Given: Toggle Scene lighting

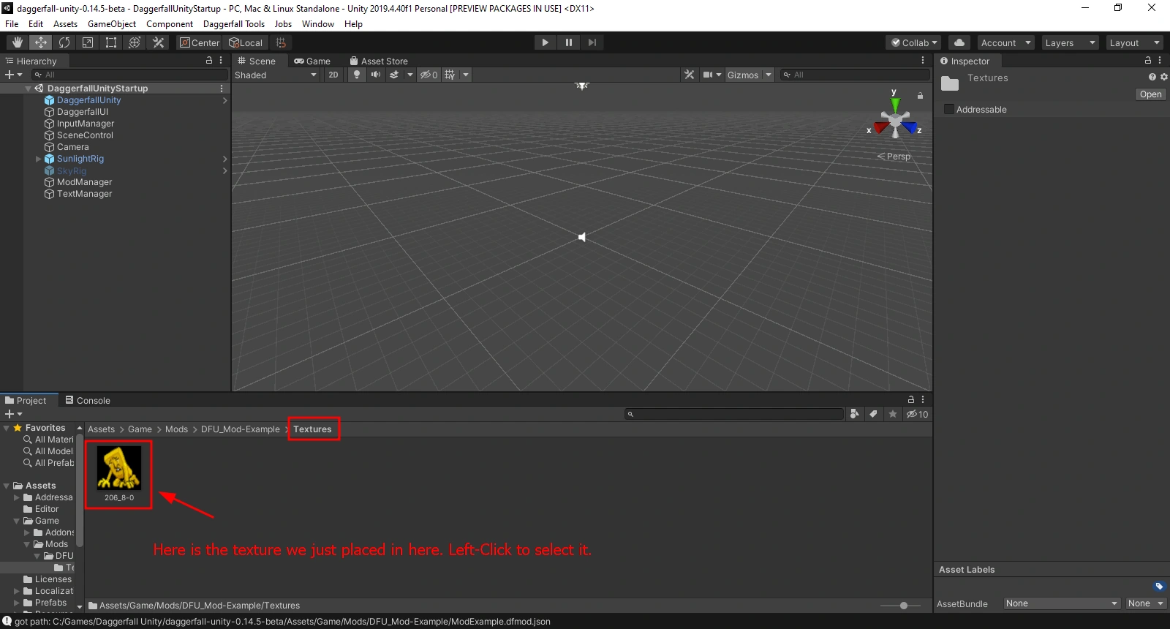Looking at the screenshot, I should pyautogui.click(x=356, y=75).
